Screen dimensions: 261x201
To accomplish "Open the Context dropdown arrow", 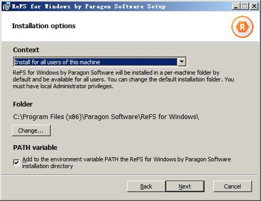I will tap(181, 62).
